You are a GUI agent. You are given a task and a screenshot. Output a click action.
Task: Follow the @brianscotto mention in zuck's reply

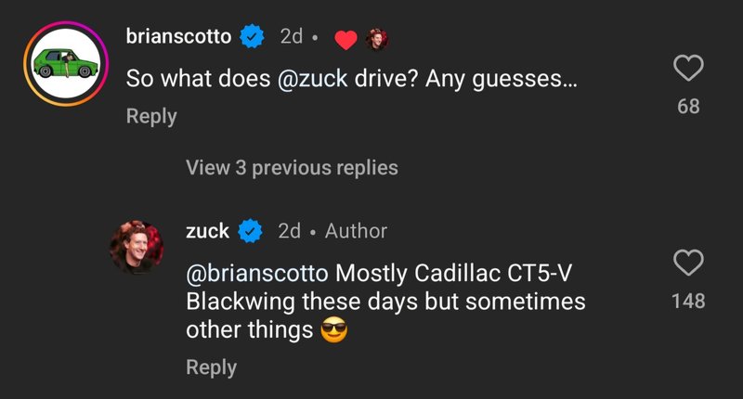pos(257,275)
